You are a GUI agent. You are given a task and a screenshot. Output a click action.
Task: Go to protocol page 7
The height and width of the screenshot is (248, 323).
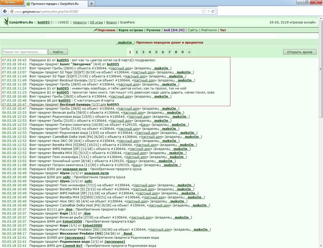169,52
